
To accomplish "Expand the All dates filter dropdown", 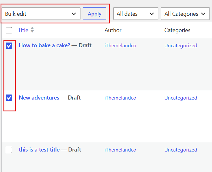I will pyautogui.click(x=136, y=14).
